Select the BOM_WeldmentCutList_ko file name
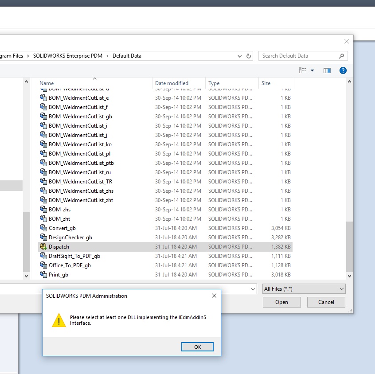Screen dimensions: 375x374 pyautogui.click(x=80, y=144)
